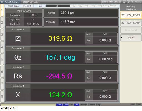
Task: Edit Parameter 3 Ref value 0.000 Ω
Action: click(105, 78)
